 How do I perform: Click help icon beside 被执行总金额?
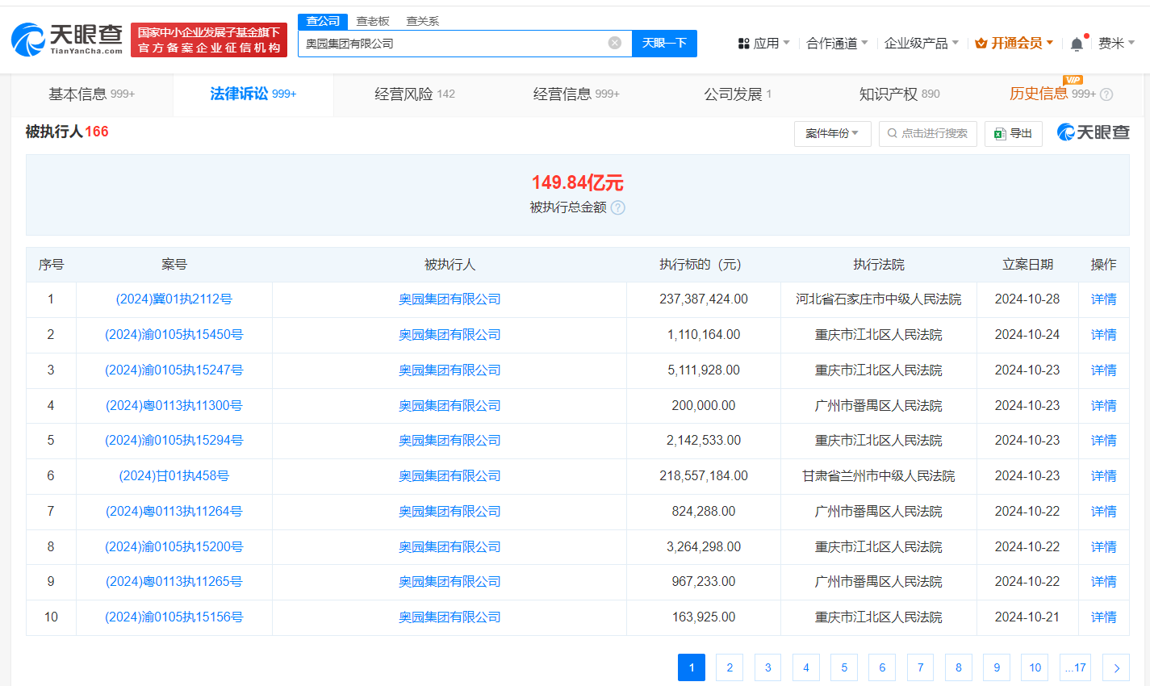click(618, 207)
